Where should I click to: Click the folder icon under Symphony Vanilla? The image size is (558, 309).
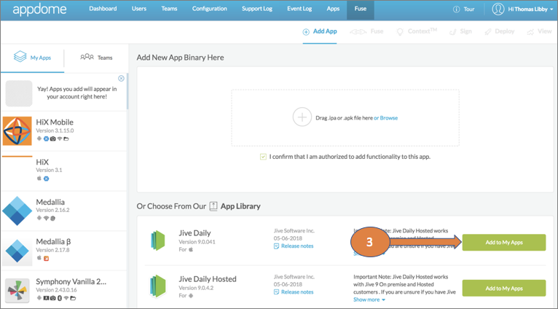pyautogui.click(x=73, y=298)
